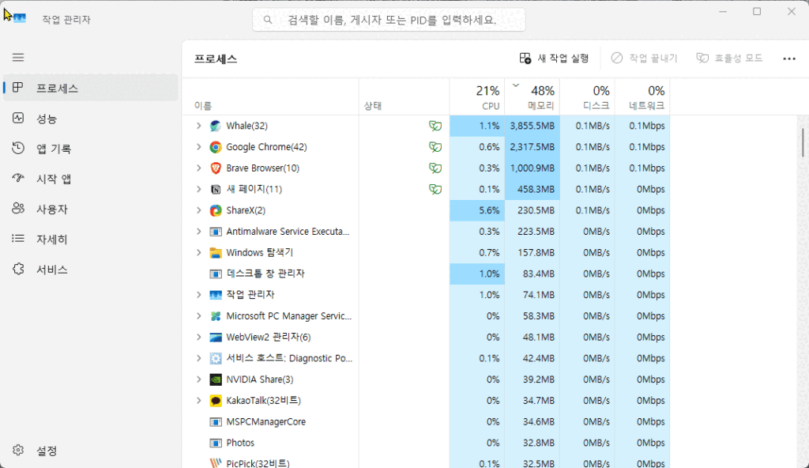
Task: Click the search magnifier icon
Action: pos(268,20)
